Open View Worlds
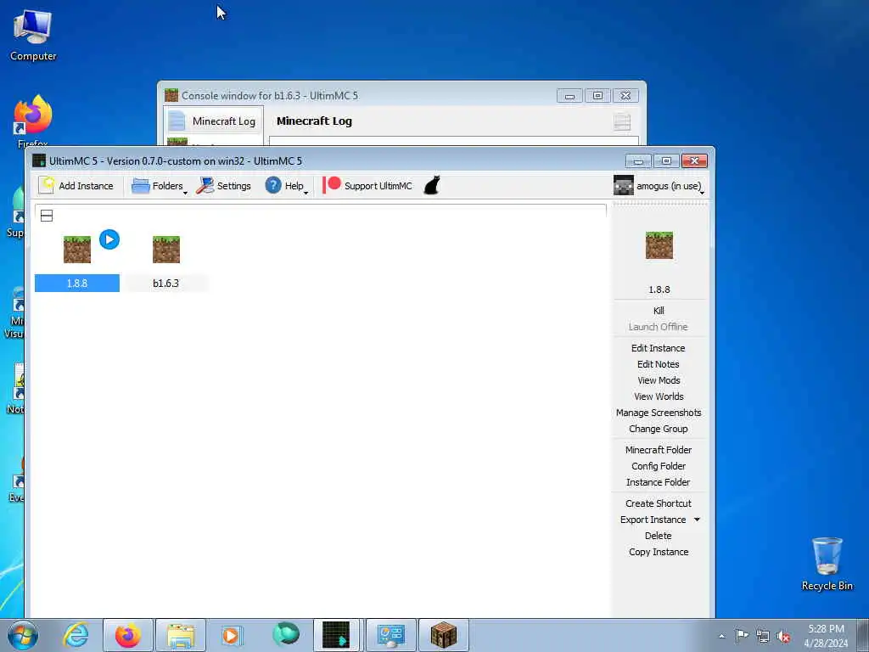The image size is (869, 652). 659,396
